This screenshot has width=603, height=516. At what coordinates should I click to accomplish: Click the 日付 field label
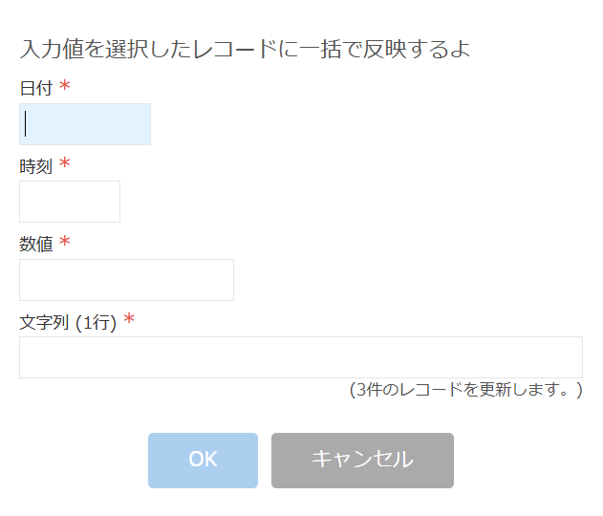36,89
